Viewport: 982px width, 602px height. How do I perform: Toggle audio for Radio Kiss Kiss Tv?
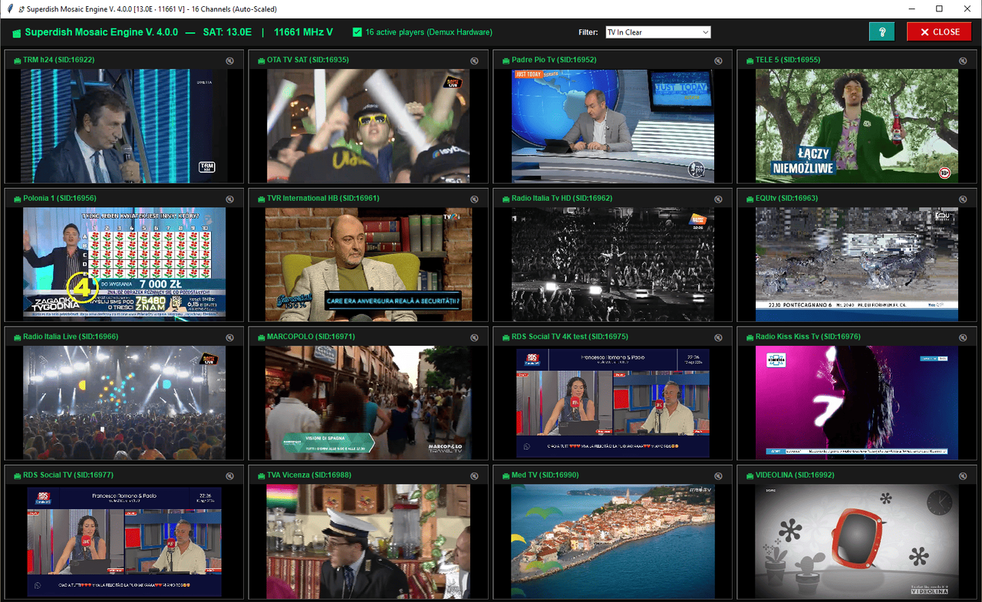click(x=962, y=337)
